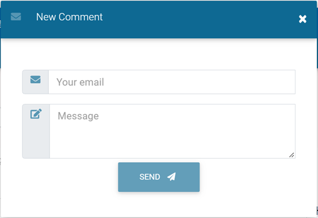Click the Your email placeholder text
318x218 pixels.
tap(80, 82)
